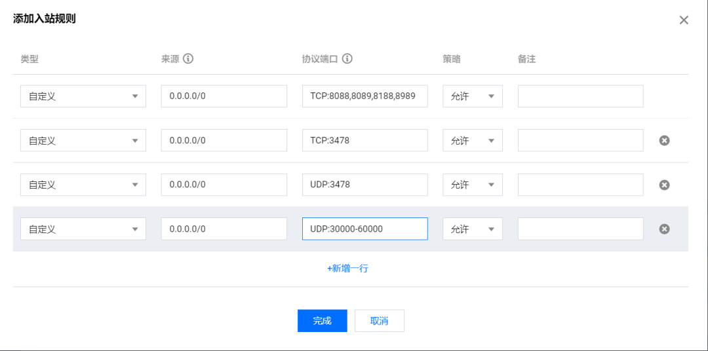The height and width of the screenshot is (351, 708).
Task: Click the 备注 column header
Action: [x=526, y=59]
